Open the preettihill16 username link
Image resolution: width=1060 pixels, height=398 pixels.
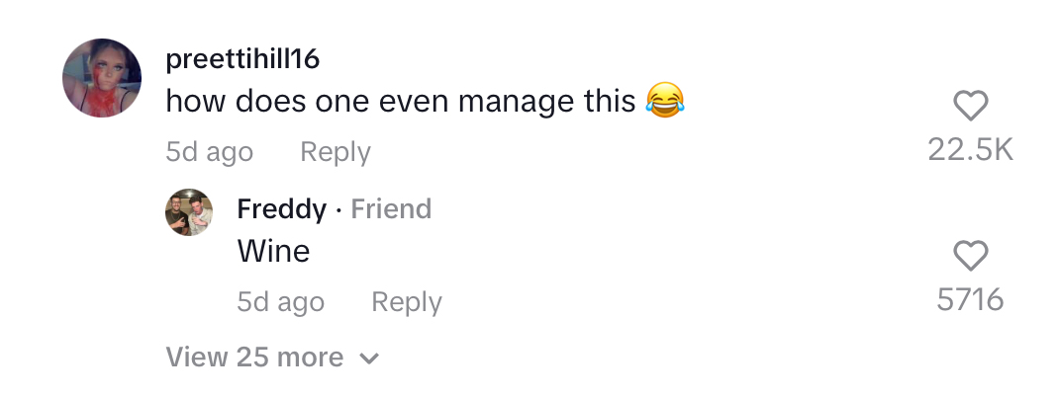tap(242, 59)
